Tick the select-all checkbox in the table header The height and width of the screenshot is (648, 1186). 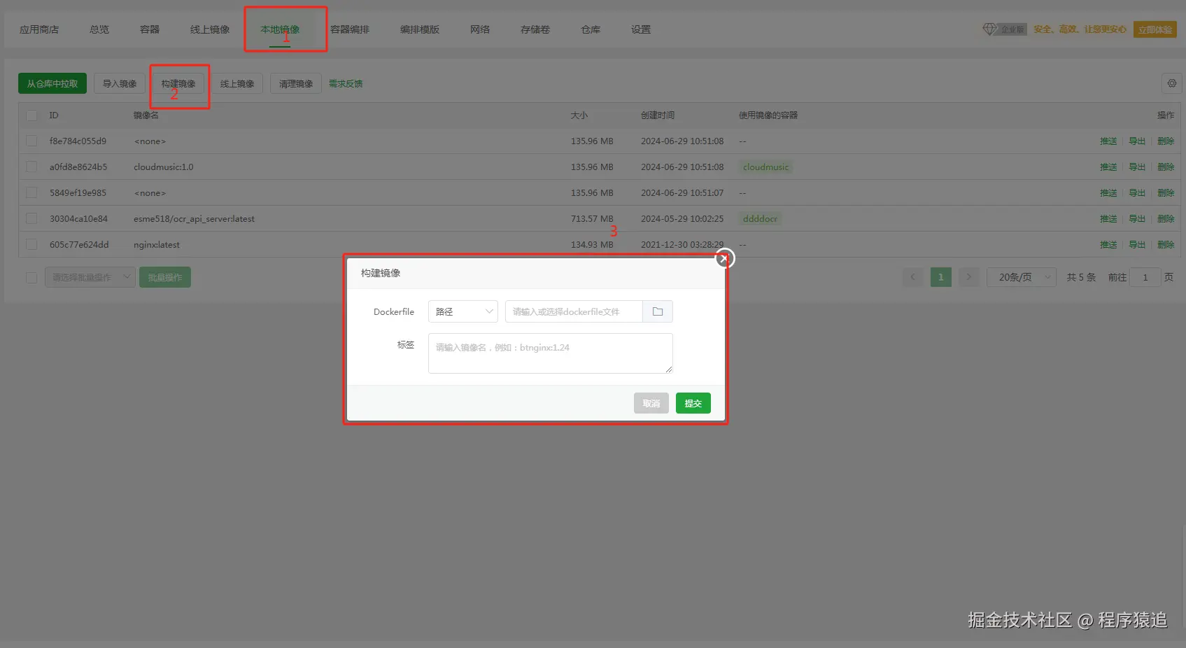tap(31, 115)
